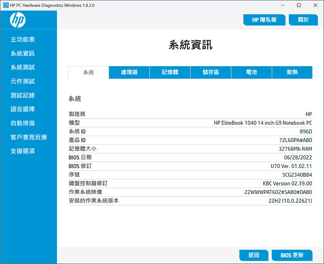Click the 鍵盤控制器修訂 row label
324x264 pixels.
(88, 183)
